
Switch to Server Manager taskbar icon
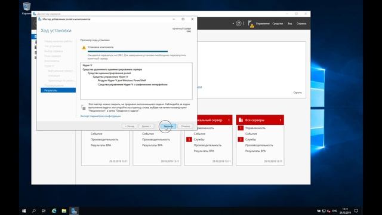pyautogui.click(x=74, y=211)
